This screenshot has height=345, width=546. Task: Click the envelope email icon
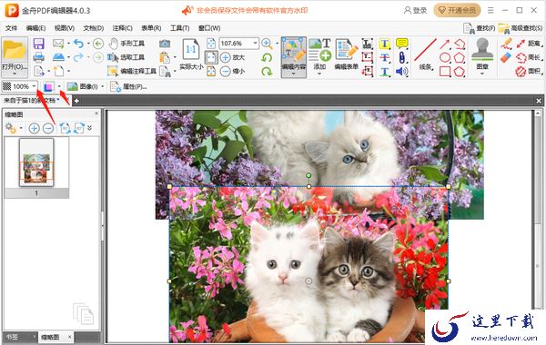[x=58, y=44]
